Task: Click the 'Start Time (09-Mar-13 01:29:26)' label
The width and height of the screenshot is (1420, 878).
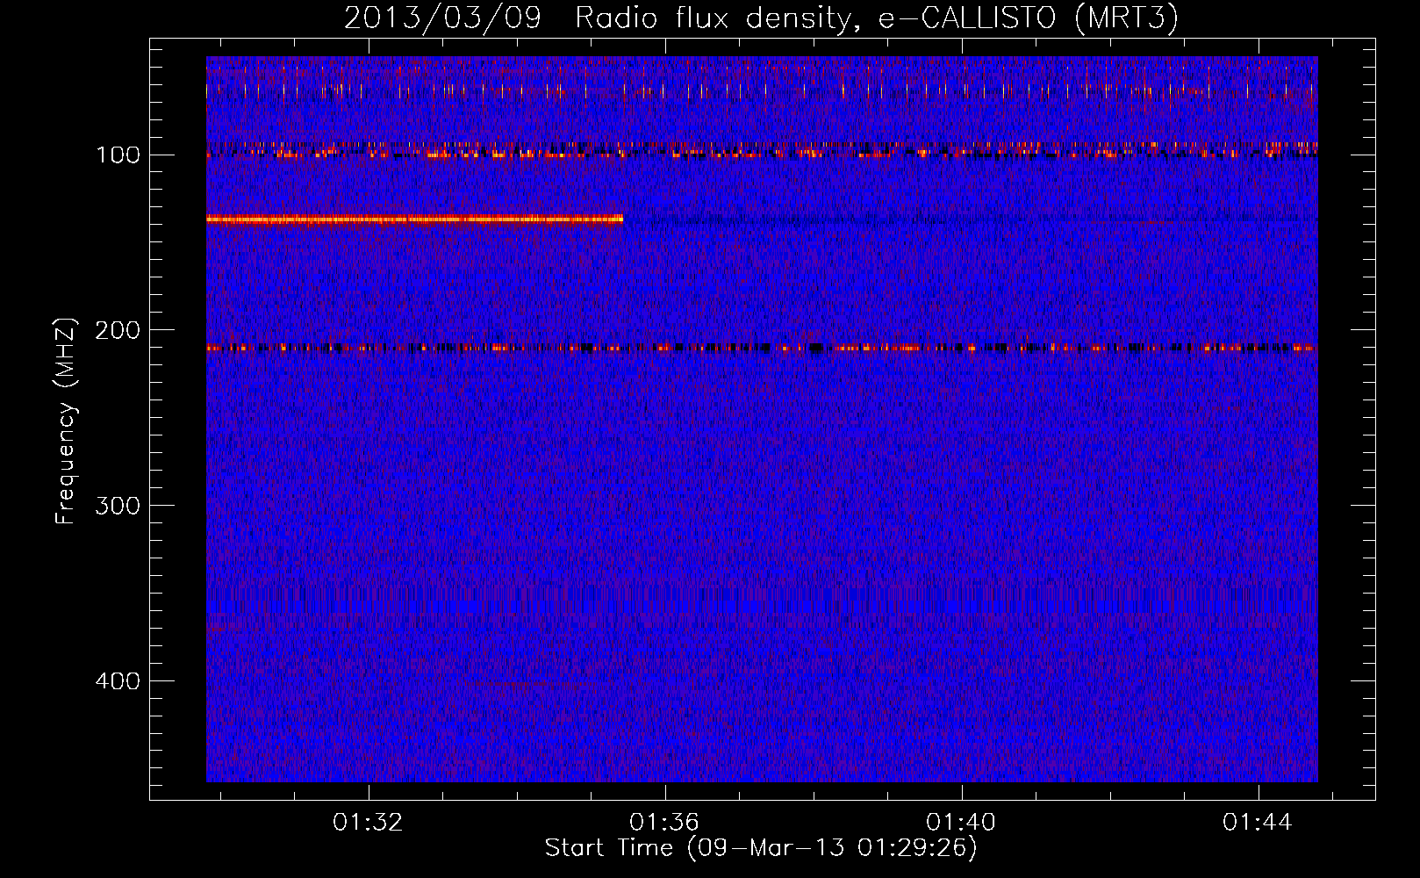Action: click(761, 848)
